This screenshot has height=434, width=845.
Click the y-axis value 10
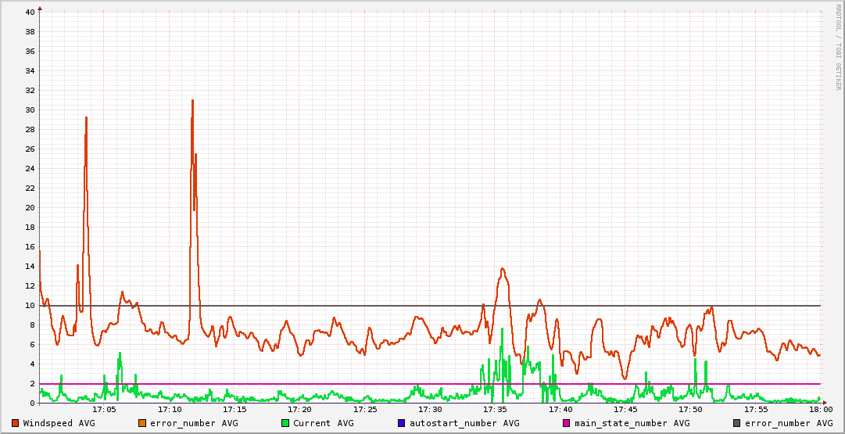point(30,305)
